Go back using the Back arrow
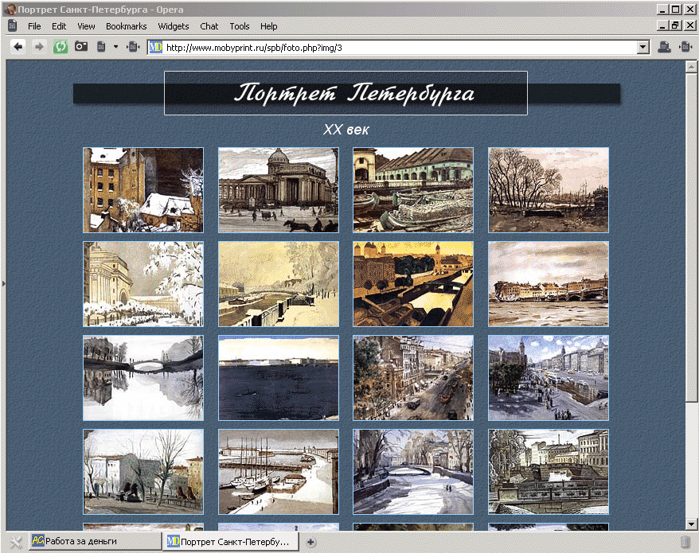 pos(18,46)
